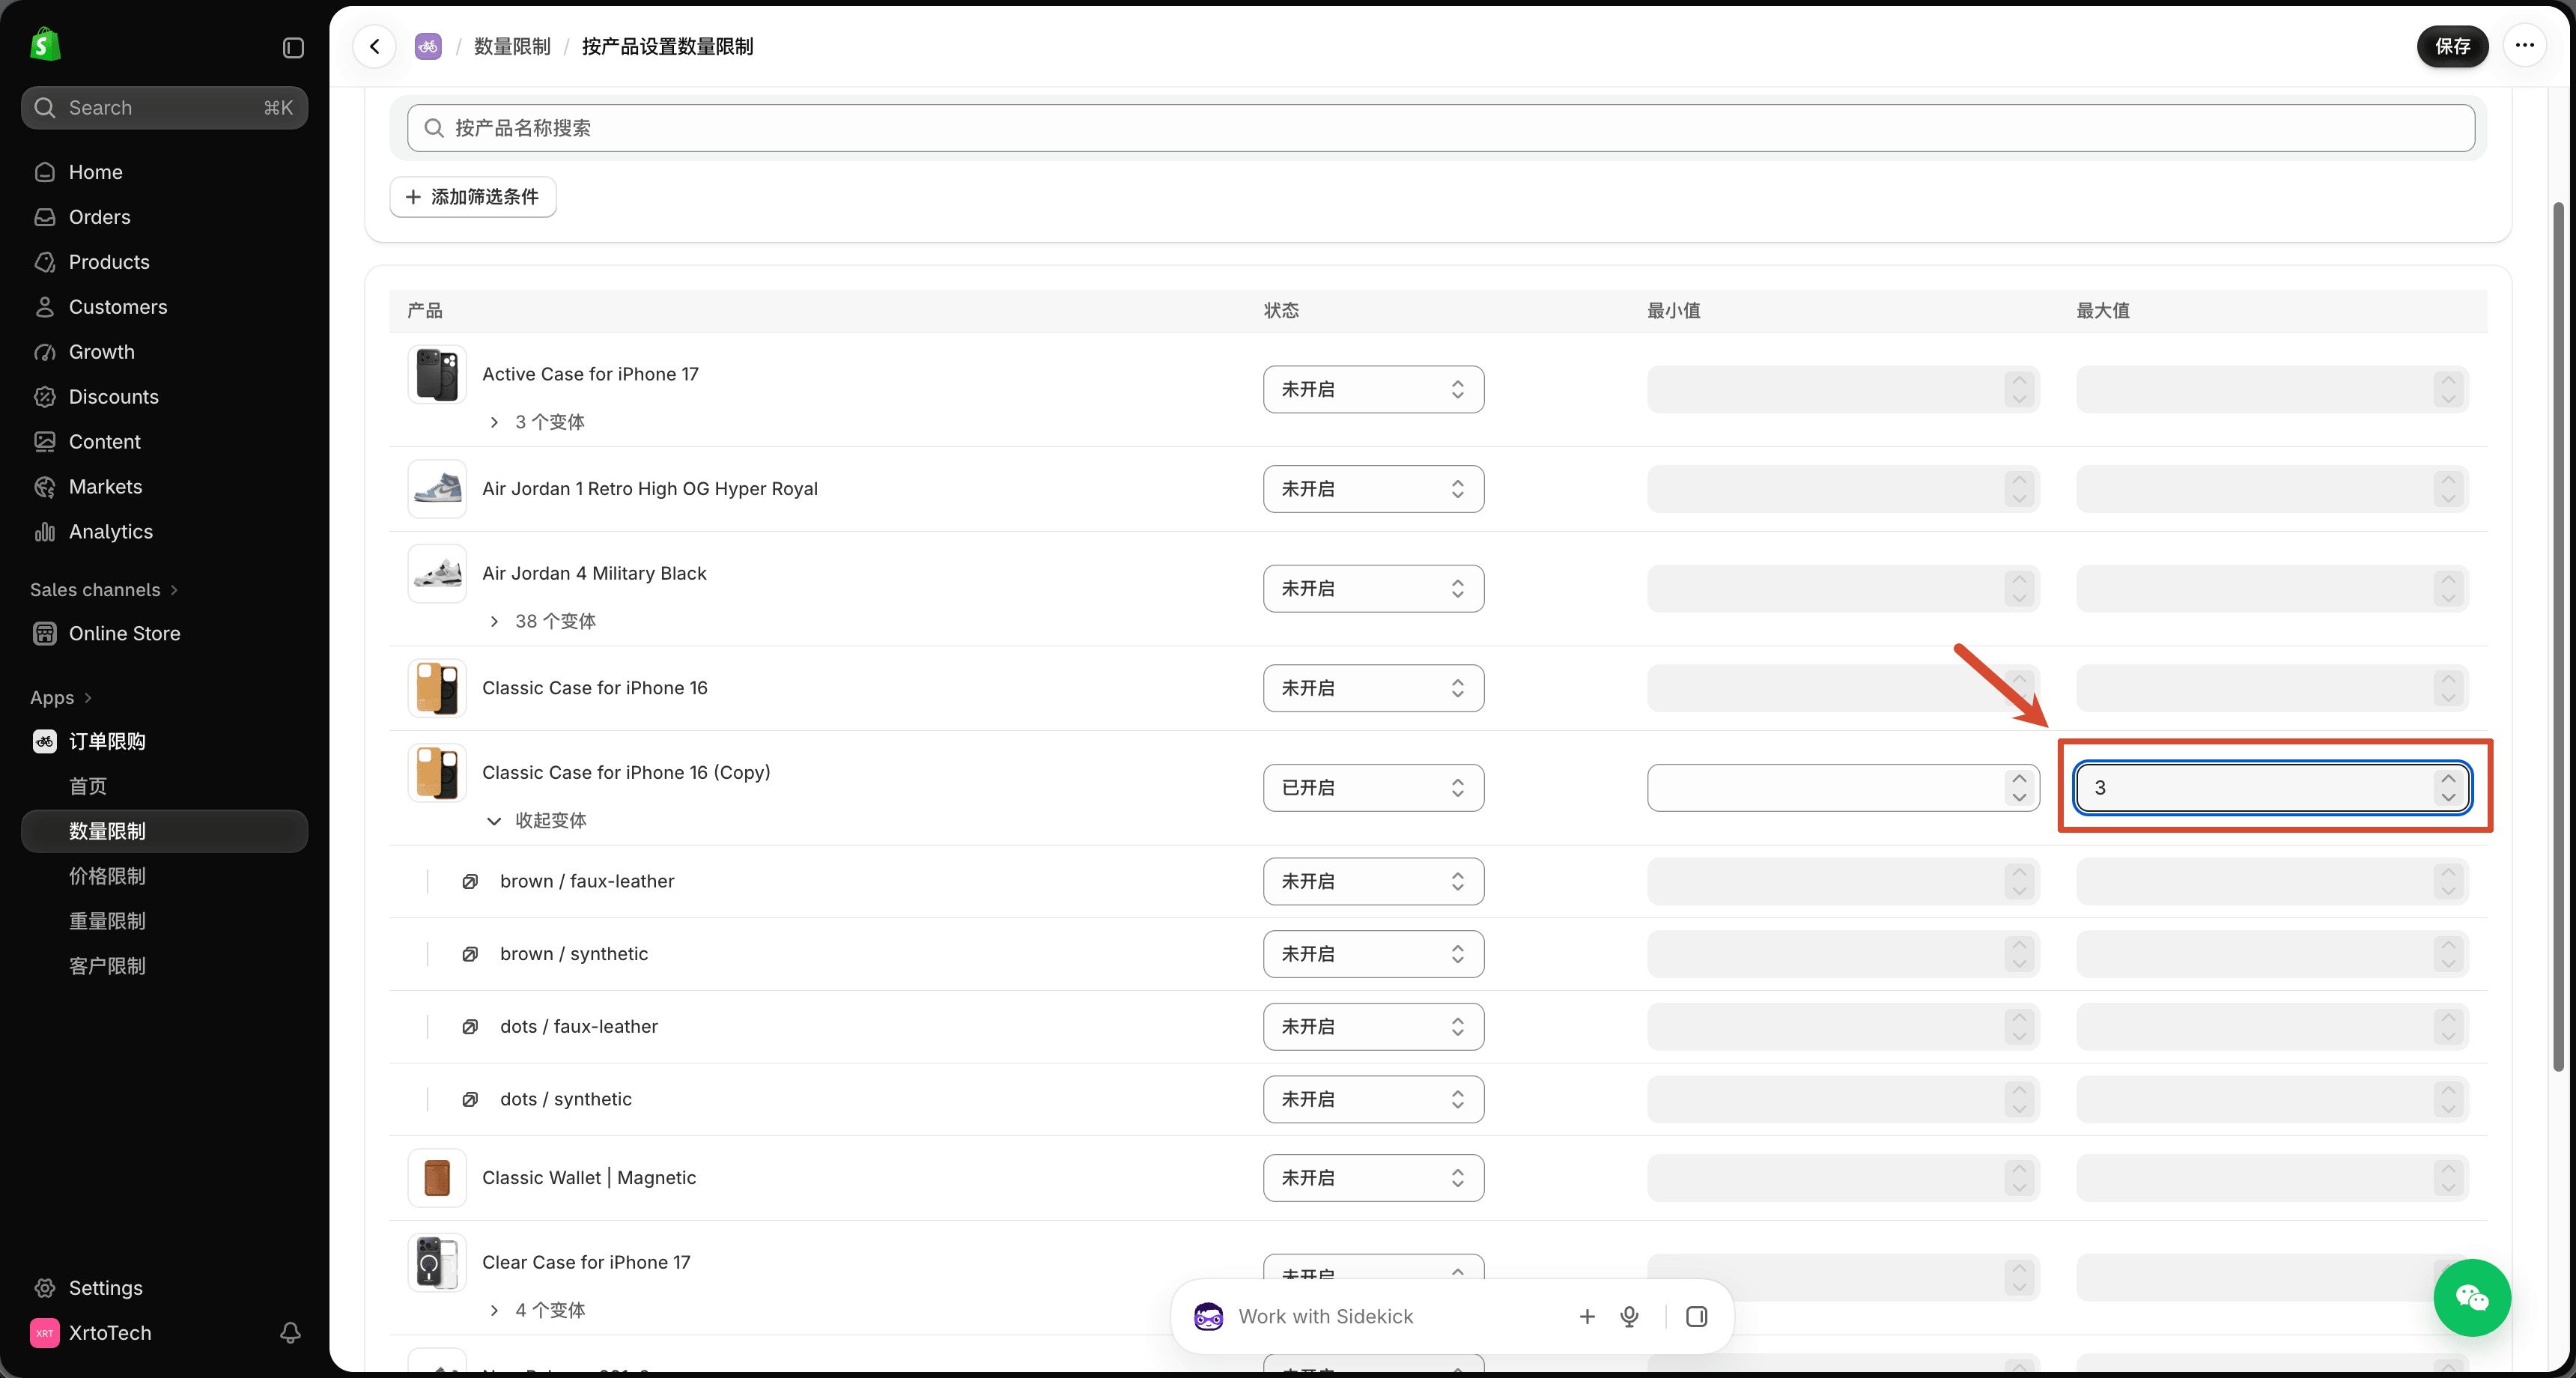Open status dropdown for Active Case for iPhone 17
Viewport: 2576px width, 1378px height.
(1373, 389)
